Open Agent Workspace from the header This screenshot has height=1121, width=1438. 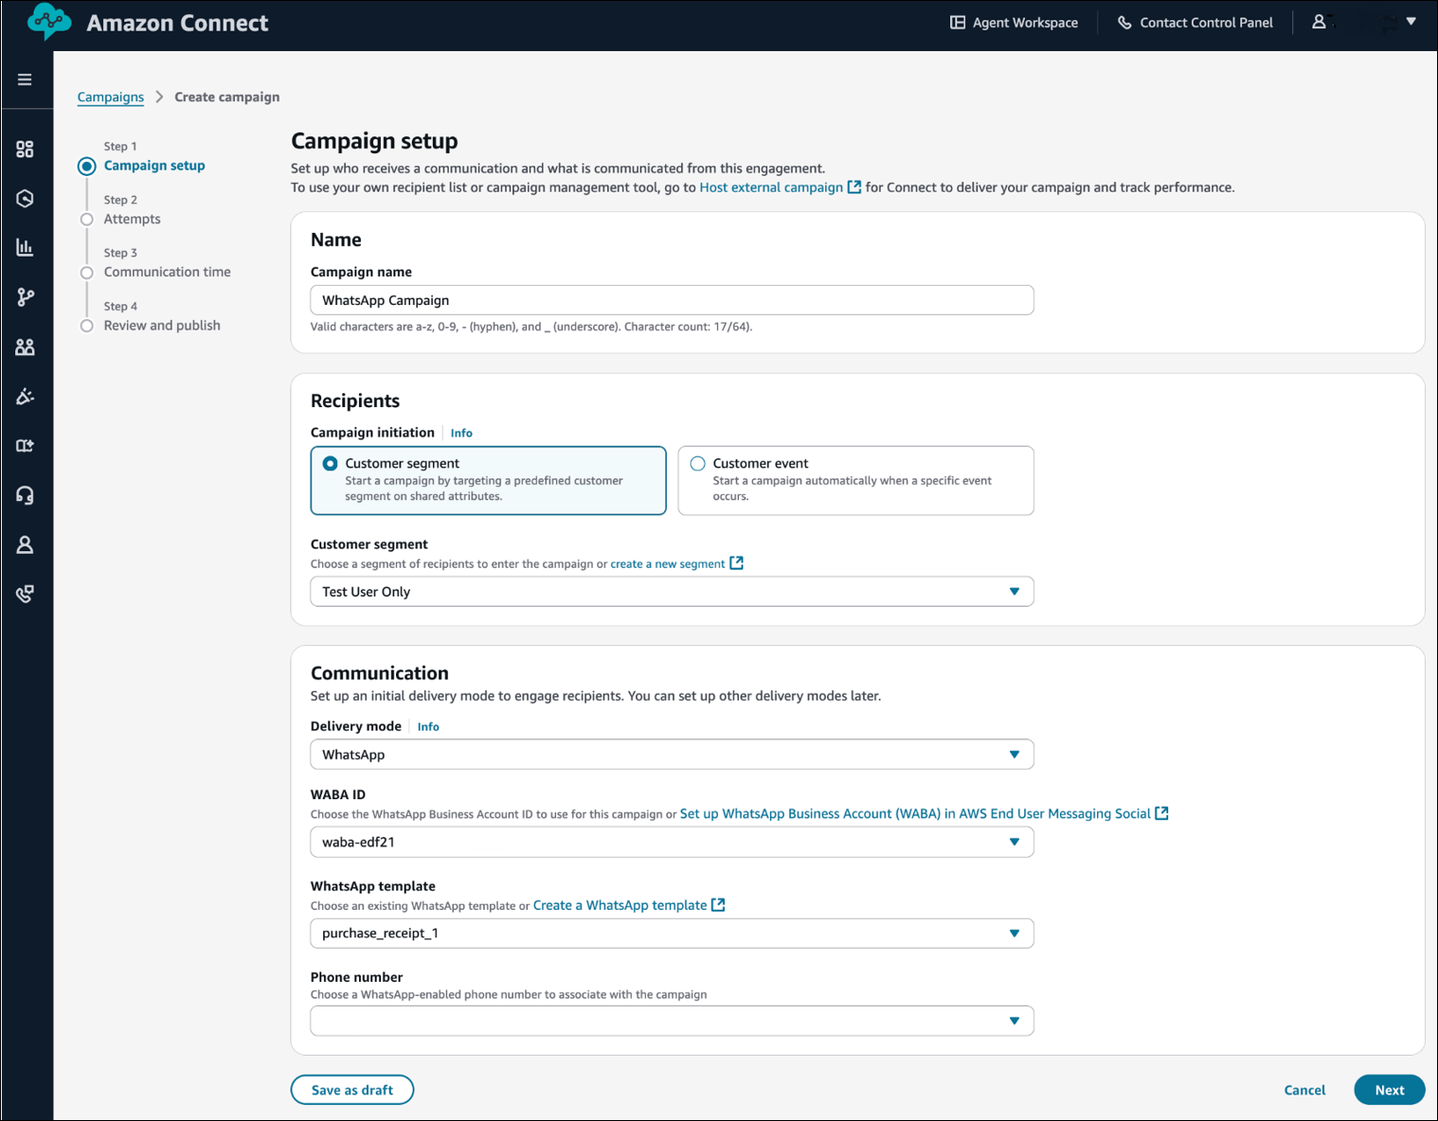[1014, 23]
